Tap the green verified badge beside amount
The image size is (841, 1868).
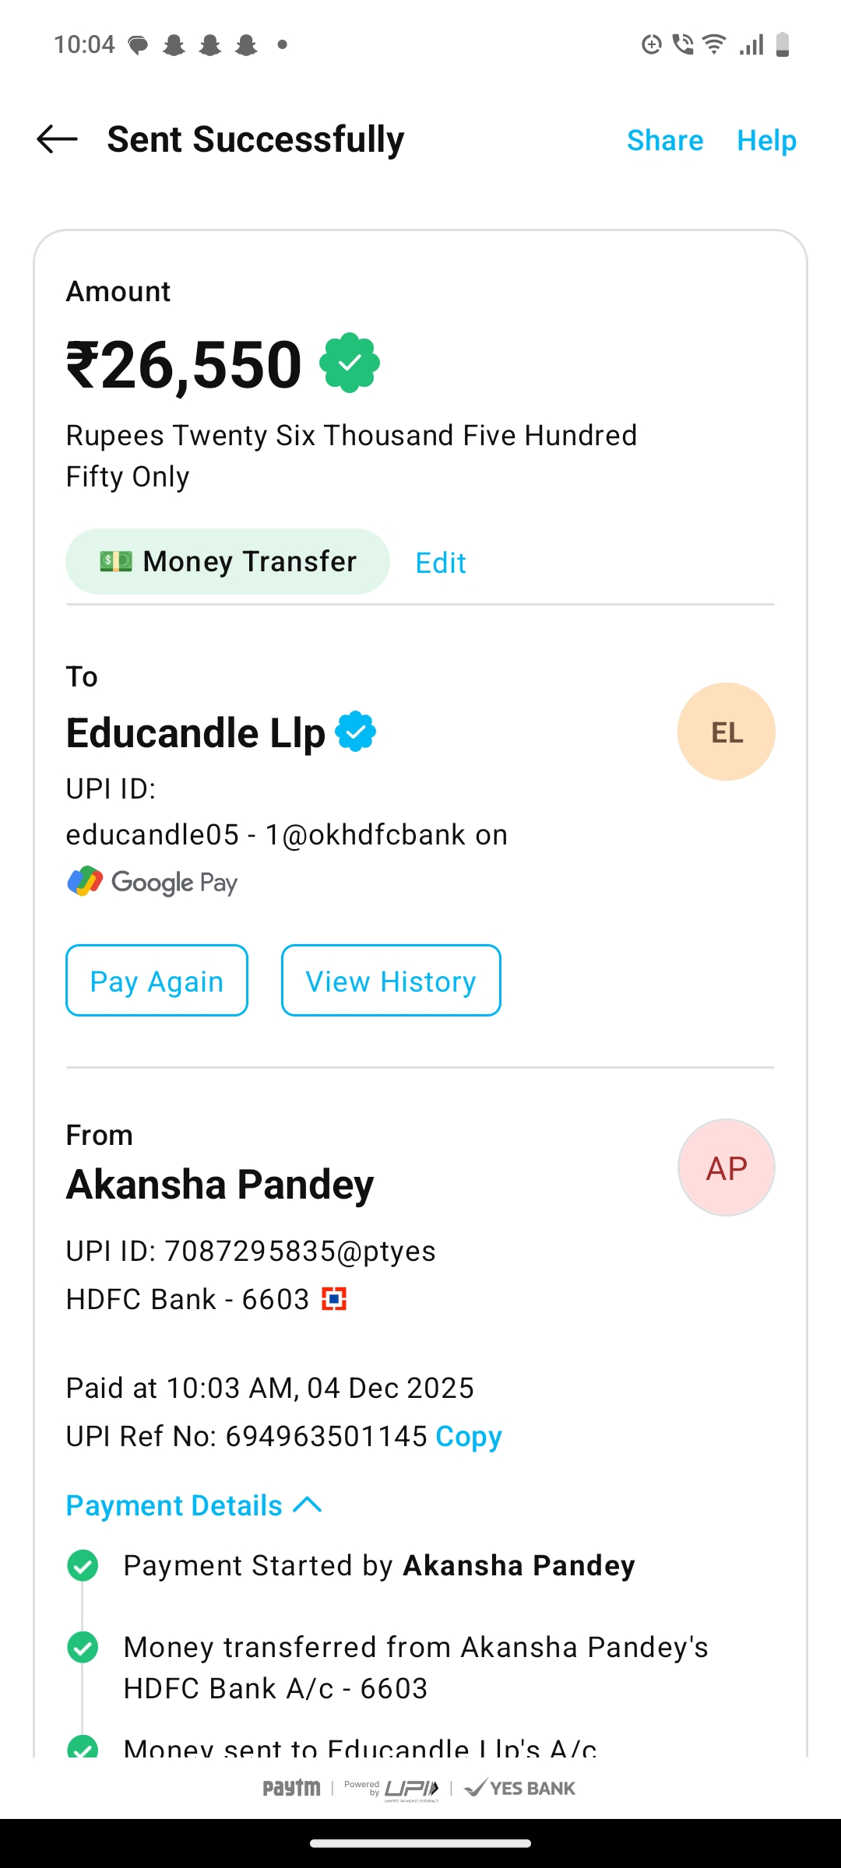(x=350, y=363)
